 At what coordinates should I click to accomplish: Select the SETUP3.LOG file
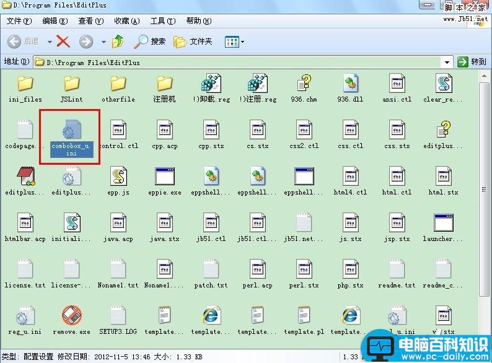[x=118, y=321]
